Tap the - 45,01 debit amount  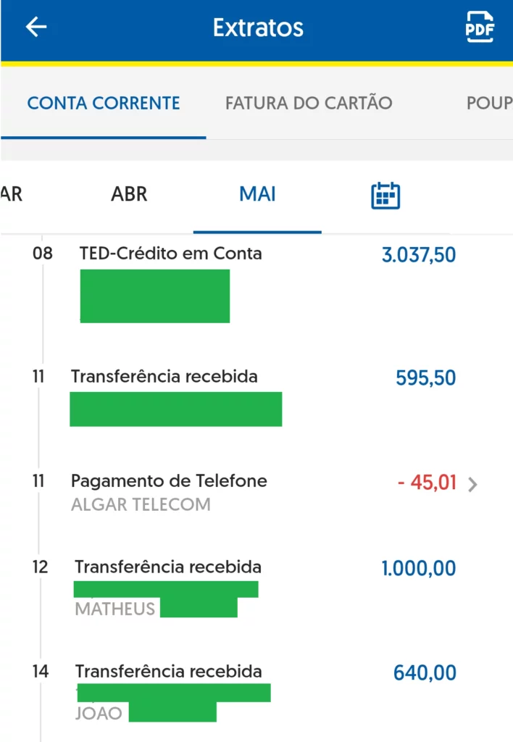427,483
